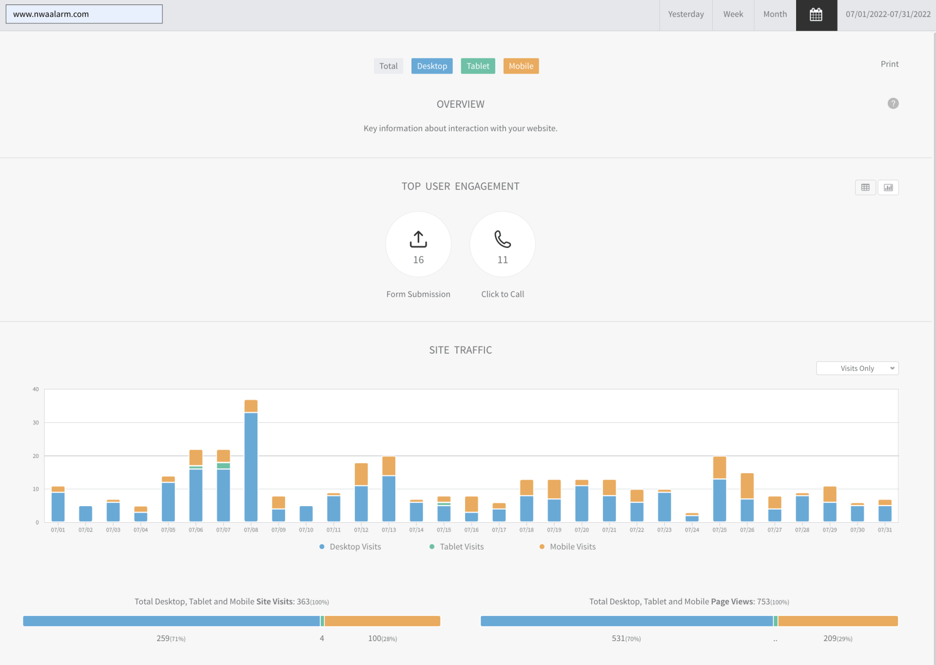Toggle Desktop Visits legend dot
The height and width of the screenshot is (665, 936).
coord(322,547)
